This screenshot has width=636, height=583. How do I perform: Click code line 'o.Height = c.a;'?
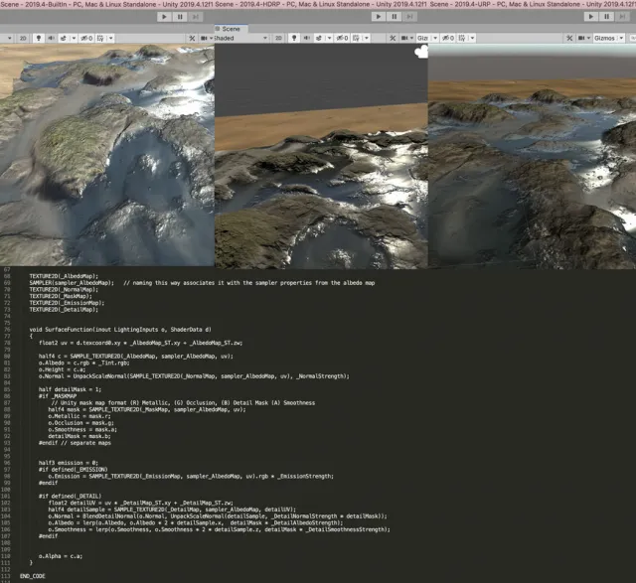(x=62, y=369)
